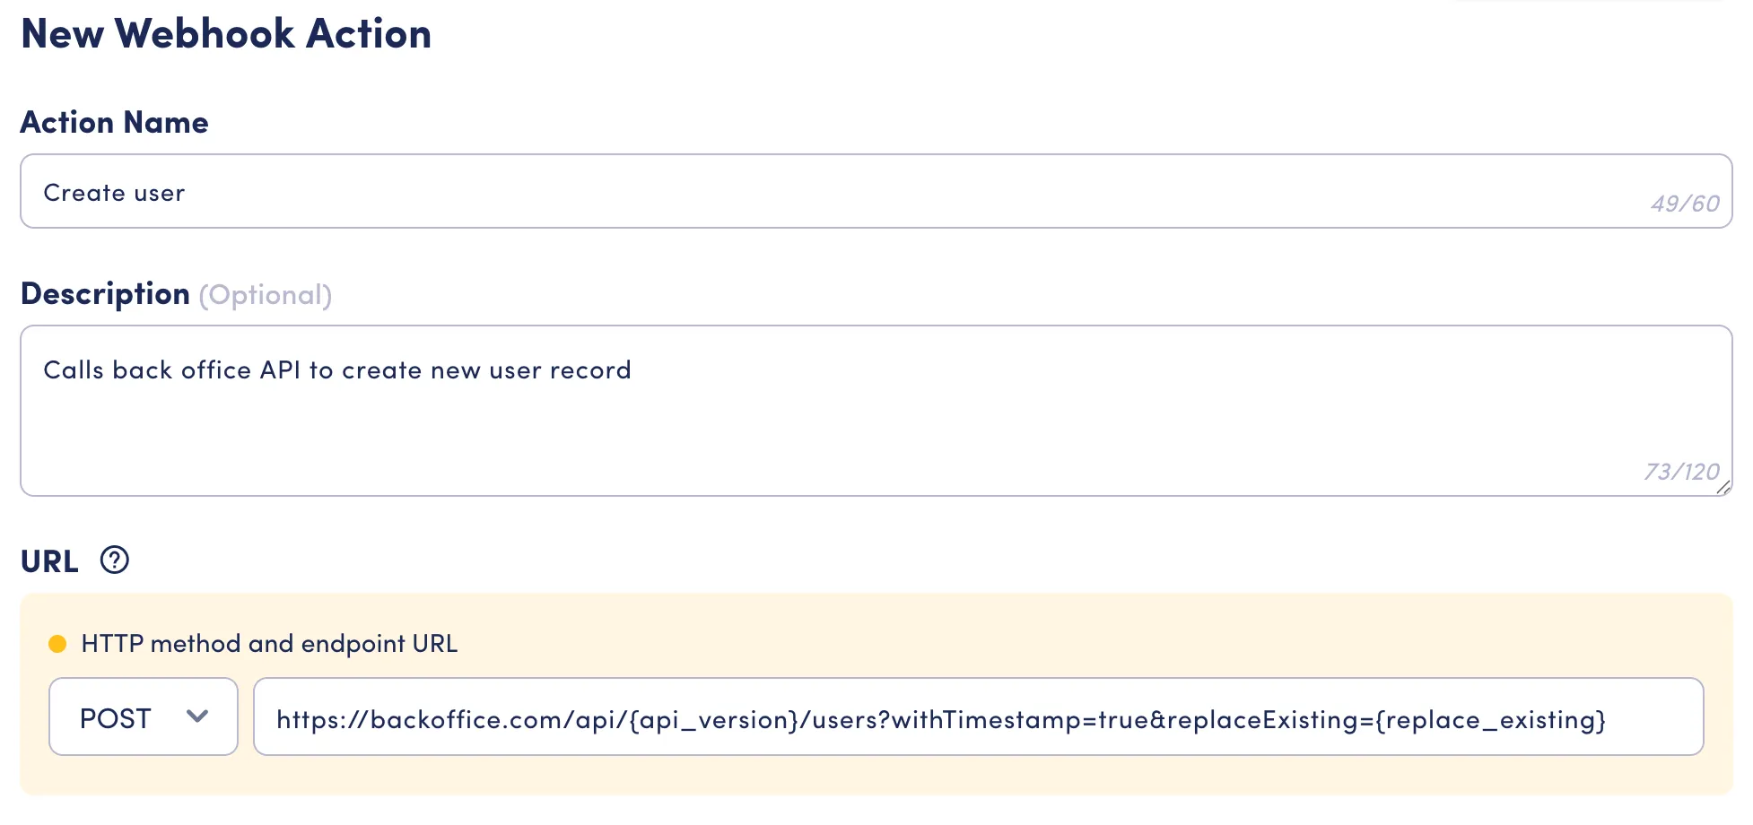Click the yellow status dot indicator
The width and height of the screenshot is (1753, 825).
pos(57,644)
